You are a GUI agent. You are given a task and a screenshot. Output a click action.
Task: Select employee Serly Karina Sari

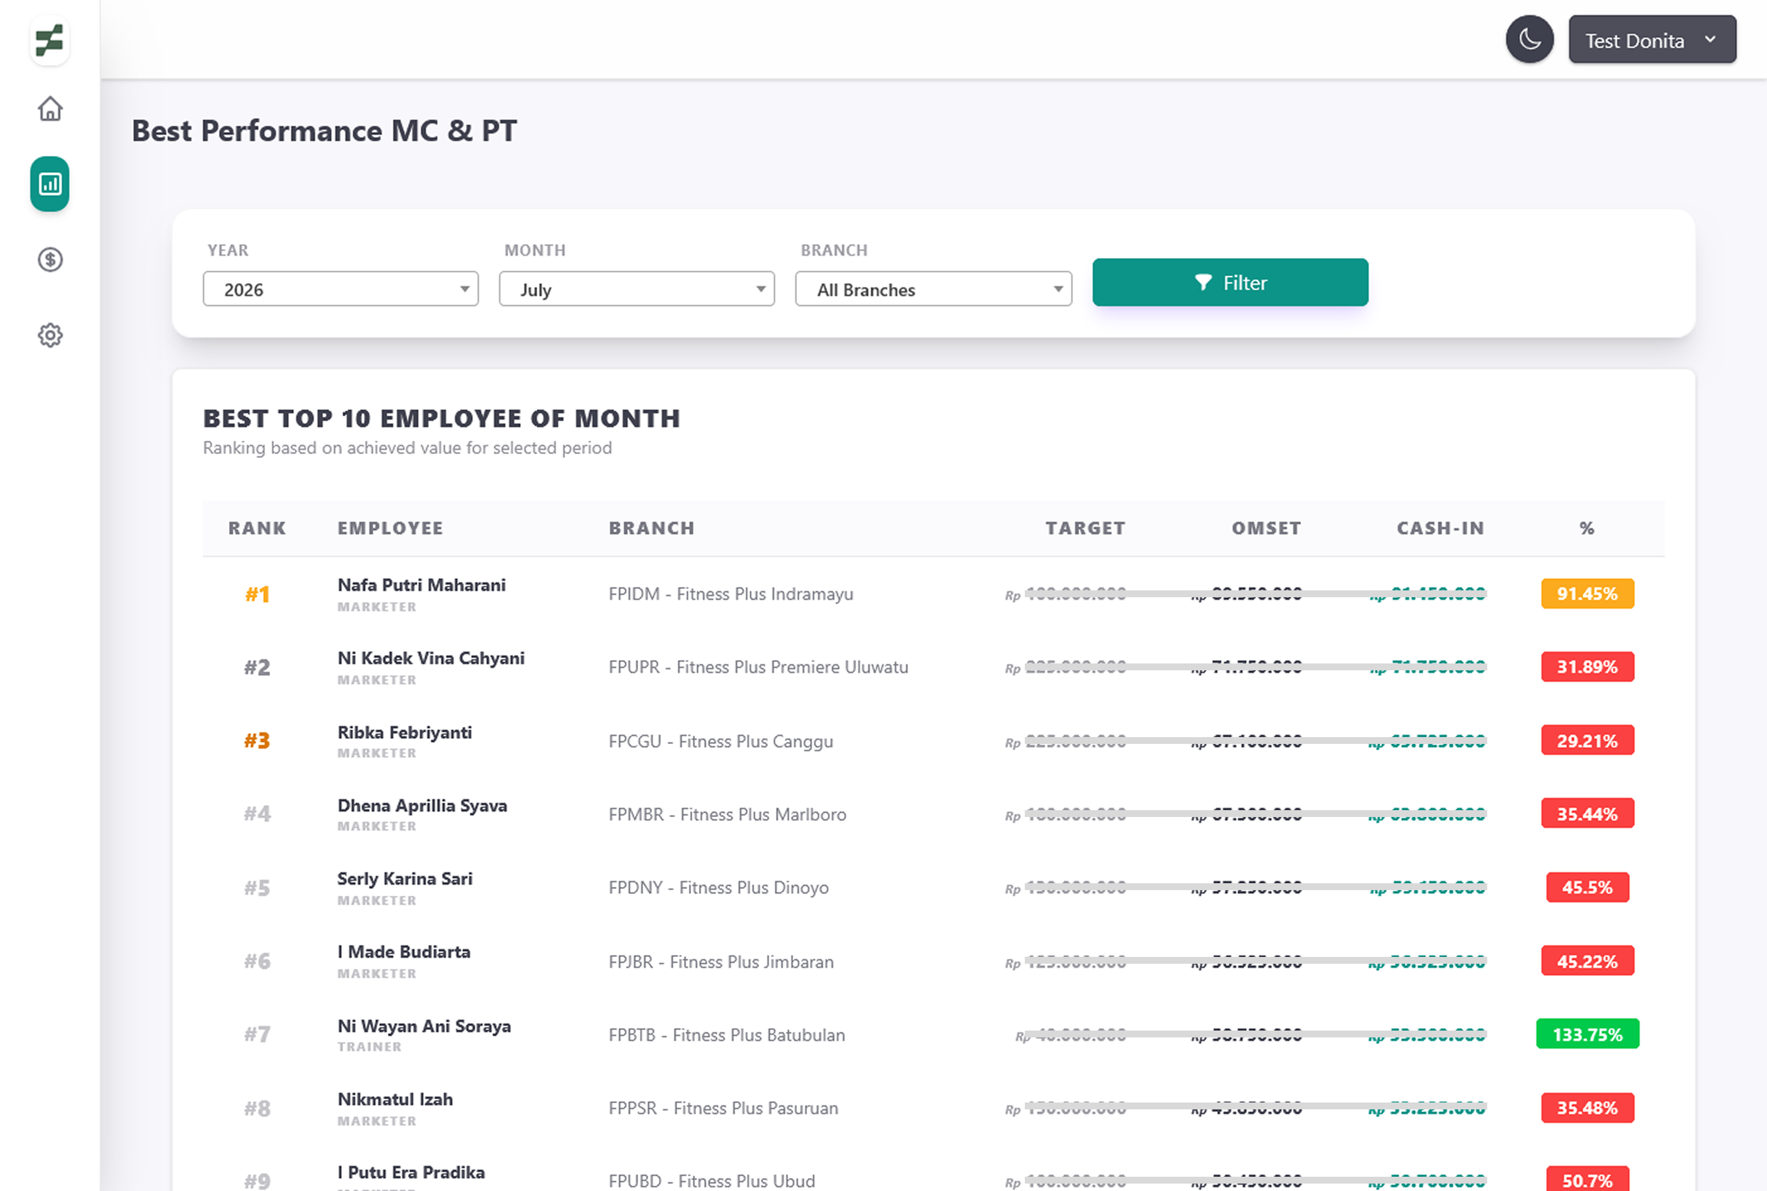405,879
